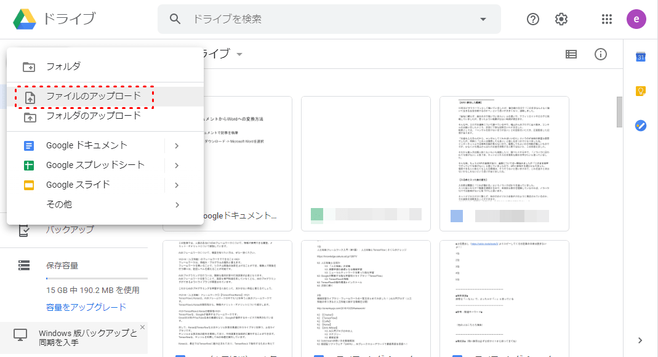Open the user account avatar

point(636,19)
